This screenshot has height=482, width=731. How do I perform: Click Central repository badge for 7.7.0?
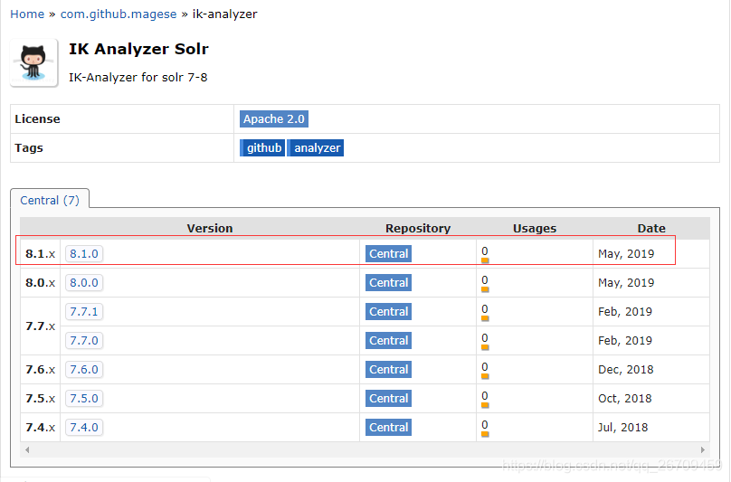click(x=388, y=340)
